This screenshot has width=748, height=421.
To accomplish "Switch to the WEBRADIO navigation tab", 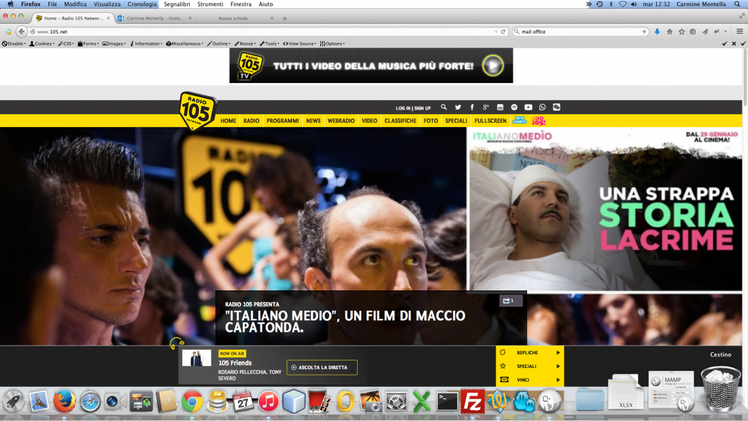I will pyautogui.click(x=341, y=120).
